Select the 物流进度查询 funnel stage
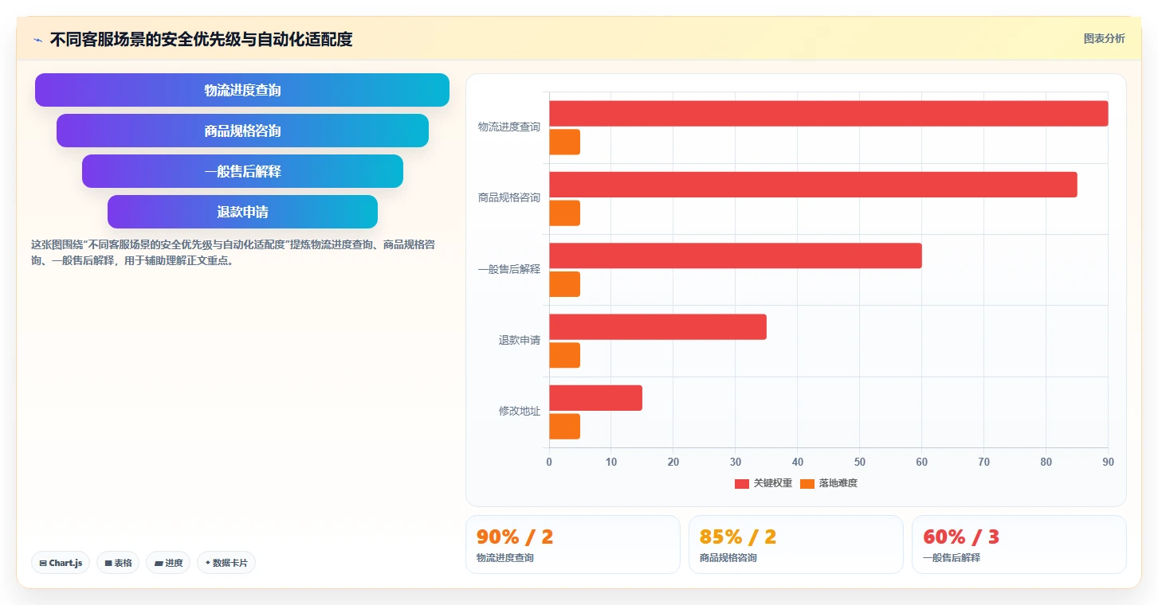This screenshot has height=605, width=1158. [242, 90]
